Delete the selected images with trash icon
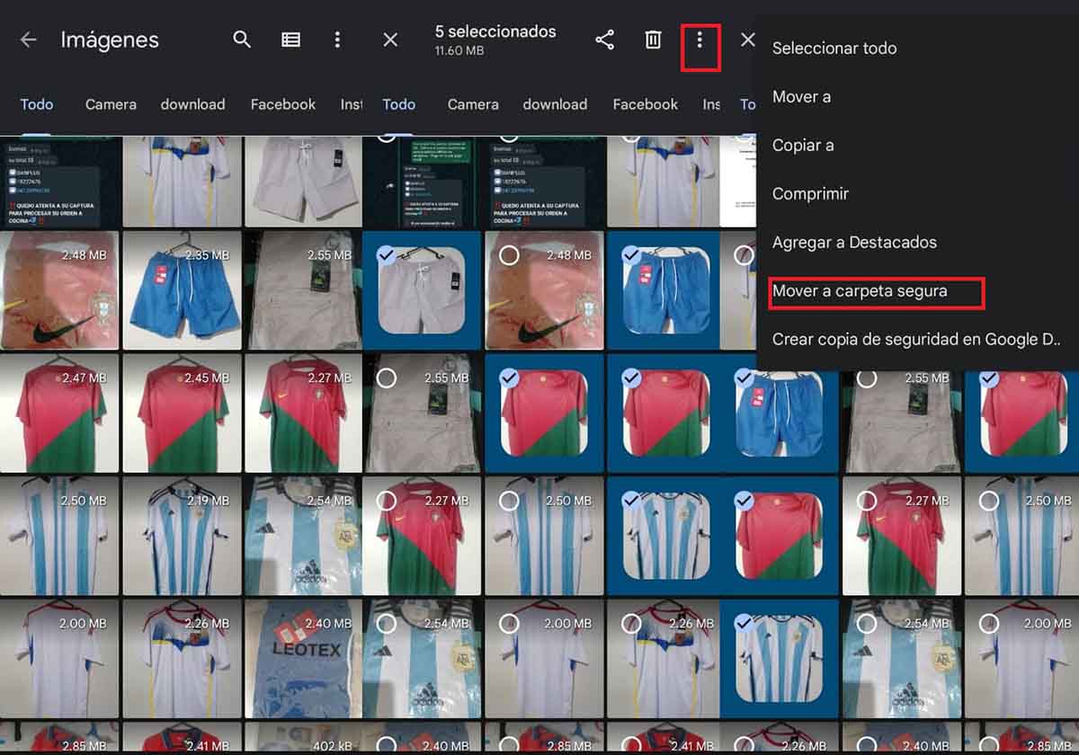This screenshot has height=755, width=1079. pyautogui.click(x=654, y=40)
